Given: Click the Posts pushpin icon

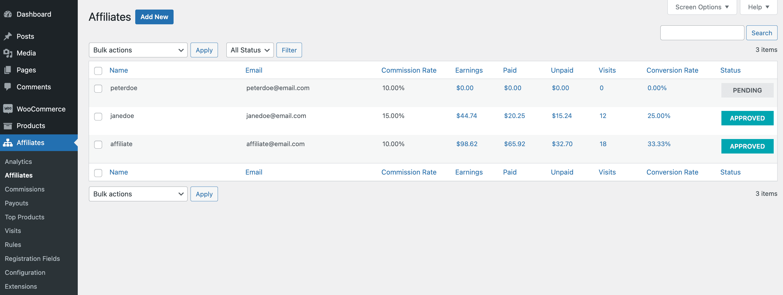Looking at the screenshot, I should tap(8, 36).
